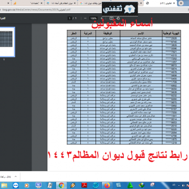The width and height of the screenshot is (189, 189).
Task: Open the media player taskbar icon
Action: 27,185
